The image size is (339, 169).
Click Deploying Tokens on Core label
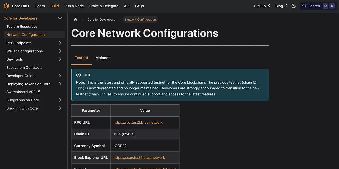(x=28, y=84)
